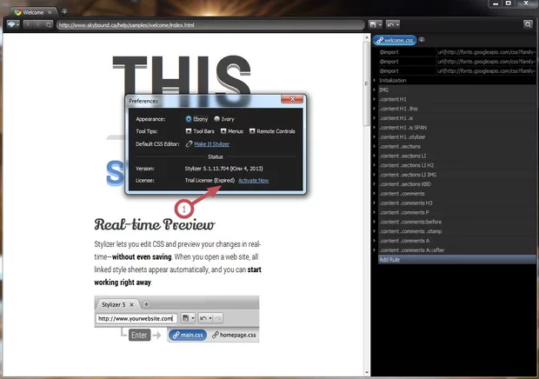Screen dimensions: 539x379
Task: Switch to the Welcome browser tab
Action: coord(33,12)
